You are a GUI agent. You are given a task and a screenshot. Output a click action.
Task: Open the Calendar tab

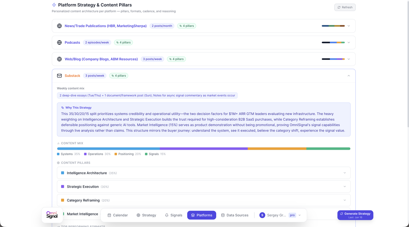click(118, 215)
